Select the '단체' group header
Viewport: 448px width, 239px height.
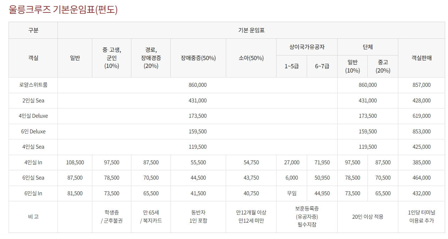coord(368,47)
